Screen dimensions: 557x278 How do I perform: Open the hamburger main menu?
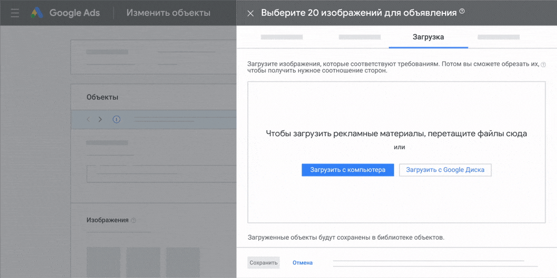click(14, 13)
